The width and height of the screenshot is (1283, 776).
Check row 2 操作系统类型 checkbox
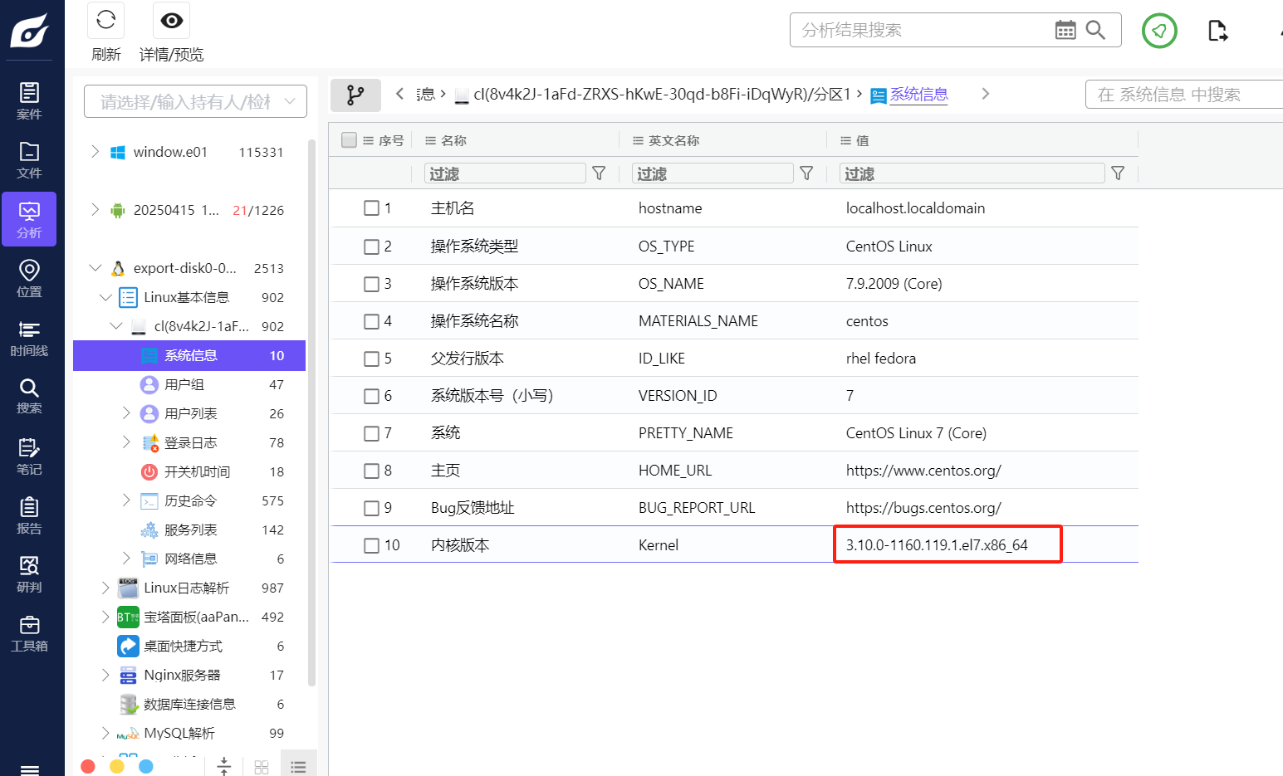[x=372, y=246]
